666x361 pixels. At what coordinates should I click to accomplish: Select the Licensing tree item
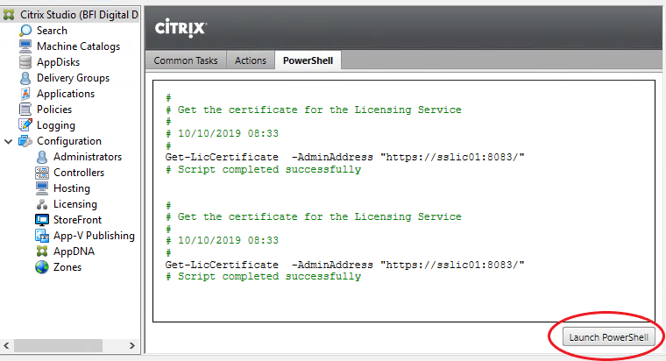(75, 204)
